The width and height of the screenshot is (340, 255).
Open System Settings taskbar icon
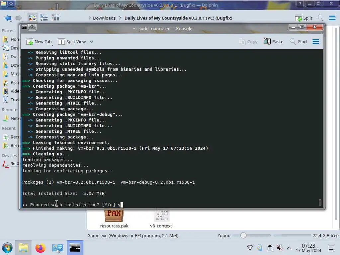point(57,248)
